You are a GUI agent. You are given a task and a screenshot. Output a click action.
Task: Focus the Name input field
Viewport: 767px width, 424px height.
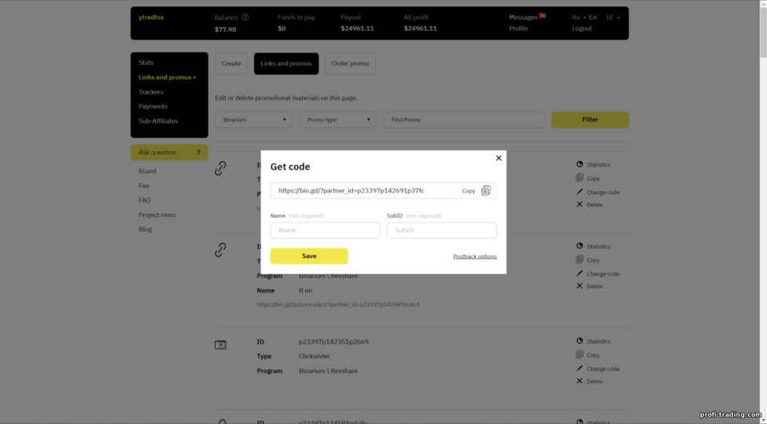click(x=325, y=230)
